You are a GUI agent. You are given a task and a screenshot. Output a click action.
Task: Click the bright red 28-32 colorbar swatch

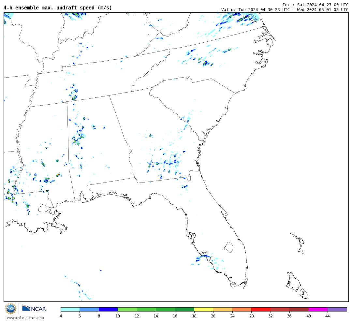261,309
